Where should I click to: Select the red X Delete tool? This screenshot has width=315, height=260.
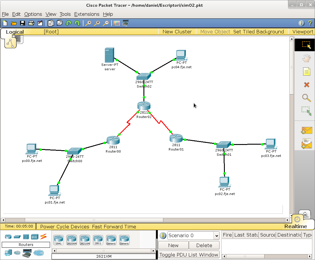[x=307, y=85]
